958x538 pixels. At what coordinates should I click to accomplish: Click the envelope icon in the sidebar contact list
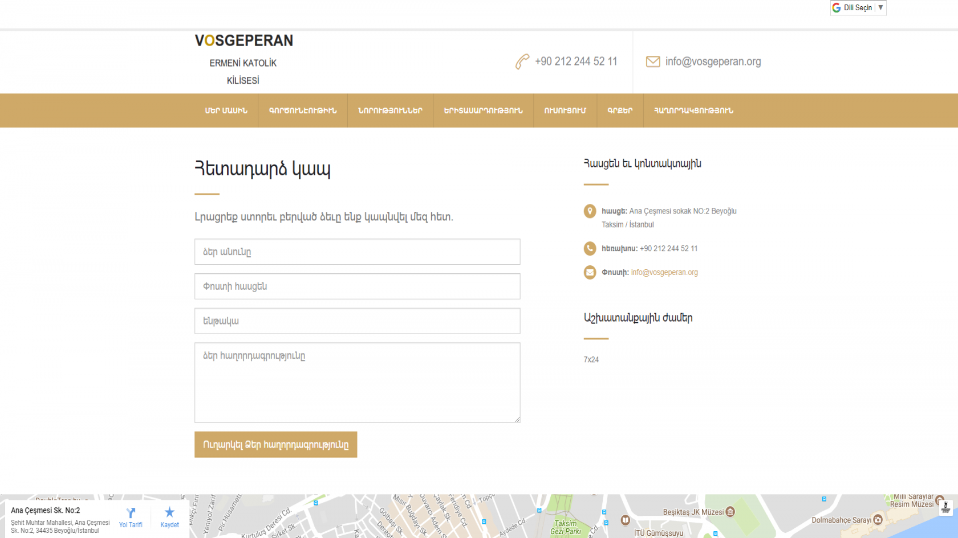tap(590, 272)
